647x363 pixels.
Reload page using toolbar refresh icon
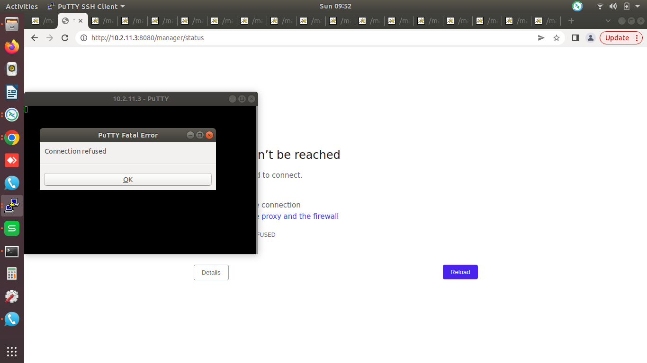[x=65, y=38]
